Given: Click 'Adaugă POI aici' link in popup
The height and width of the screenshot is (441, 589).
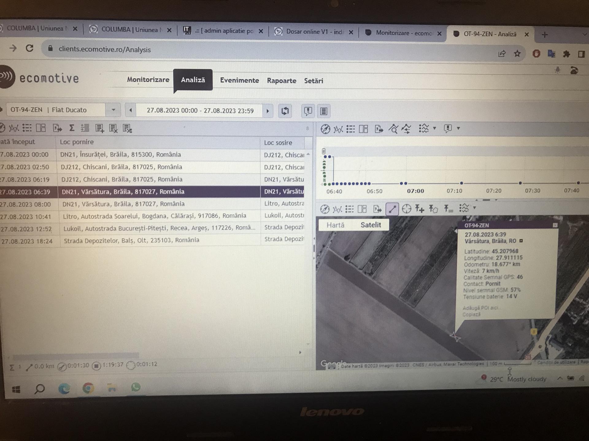Looking at the screenshot, I should tap(480, 308).
